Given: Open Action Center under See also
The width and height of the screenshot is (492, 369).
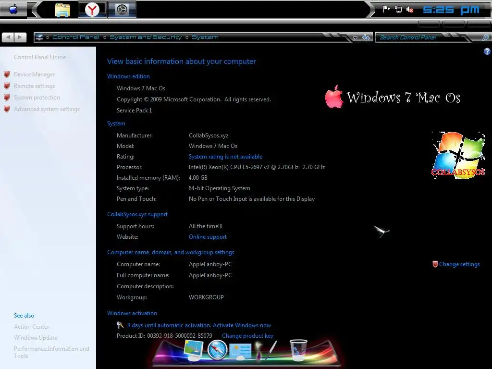Looking at the screenshot, I should pyautogui.click(x=31, y=327).
